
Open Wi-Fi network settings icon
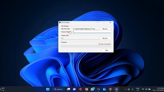tap(143, 89)
